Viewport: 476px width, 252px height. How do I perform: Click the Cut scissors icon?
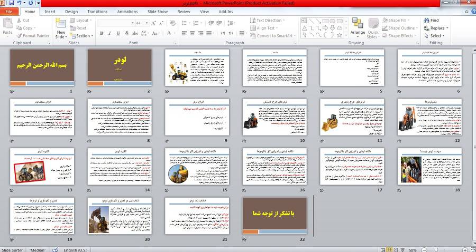19,20
